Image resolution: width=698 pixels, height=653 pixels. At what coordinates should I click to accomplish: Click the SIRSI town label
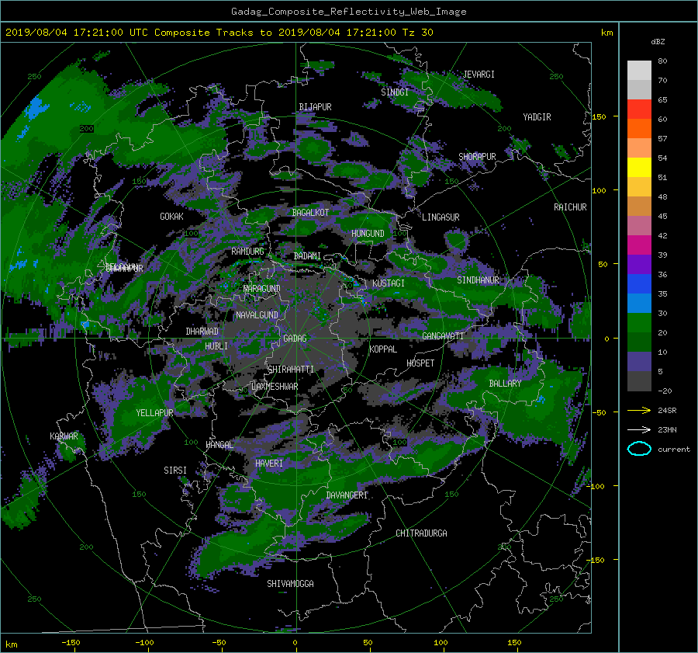175,471
